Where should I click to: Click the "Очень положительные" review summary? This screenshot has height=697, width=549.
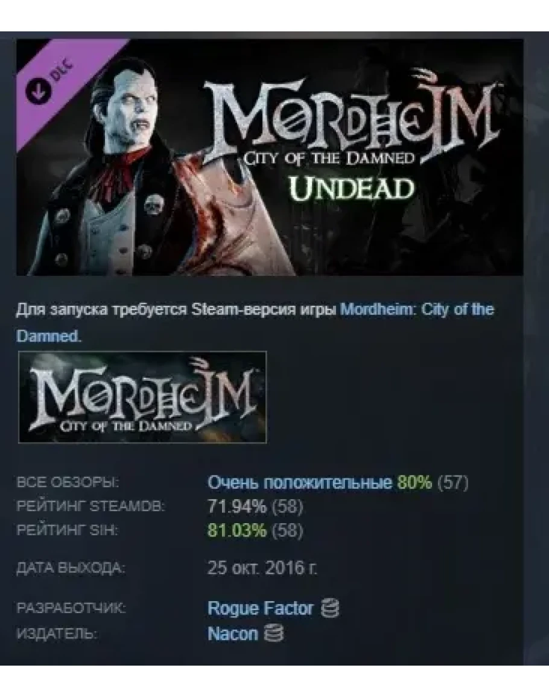pyautogui.click(x=300, y=482)
